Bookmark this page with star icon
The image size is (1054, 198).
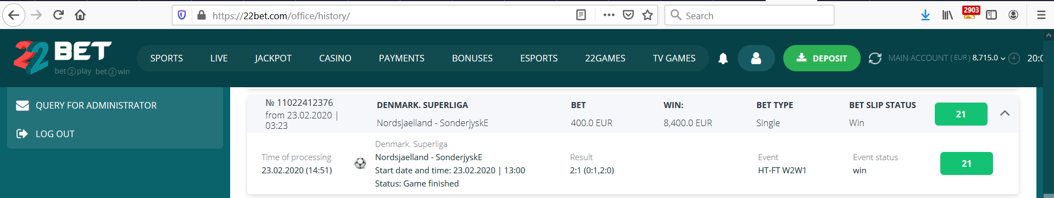[648, 15]
